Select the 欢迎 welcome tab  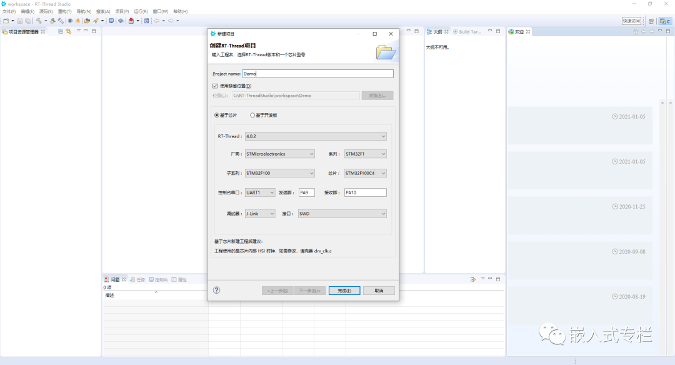point(519,31)
